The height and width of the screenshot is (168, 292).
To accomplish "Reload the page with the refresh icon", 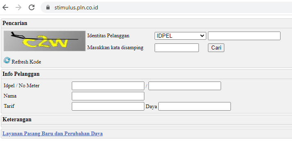I will [x=32, y=7].
